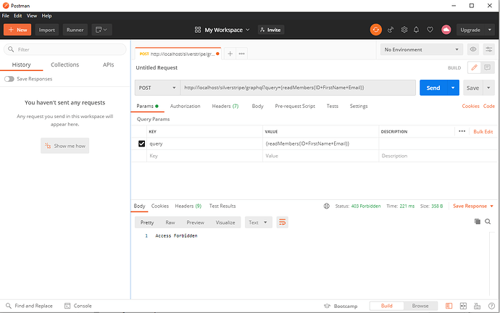Click the request URL input field
This screenshot has height=313, width=500.
tap(297, 88)
